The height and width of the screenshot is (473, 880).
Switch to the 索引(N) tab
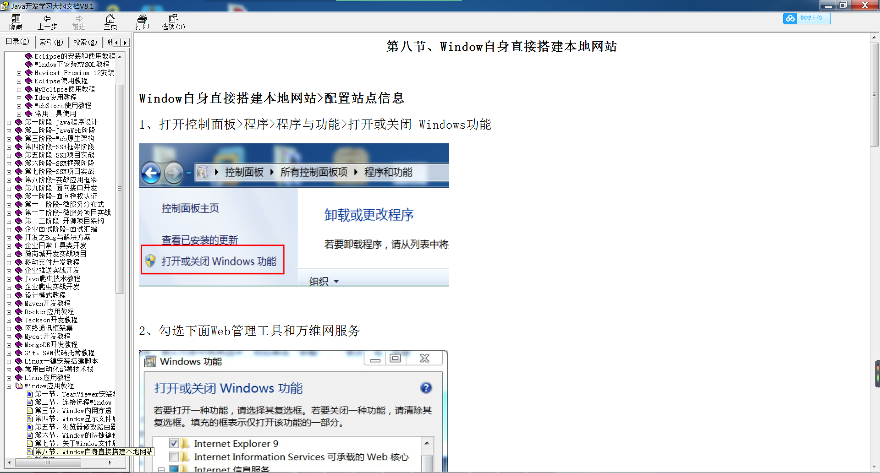[51, 42]
